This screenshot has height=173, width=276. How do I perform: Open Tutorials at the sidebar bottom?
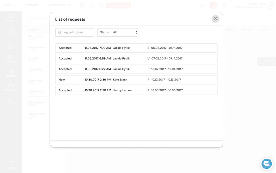tap(11, 162)
